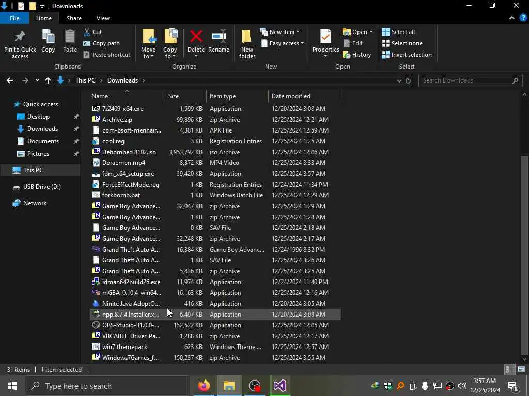The image size is (529, 396).
Task: Click the Rename icon
Action: tap(219, 37)
